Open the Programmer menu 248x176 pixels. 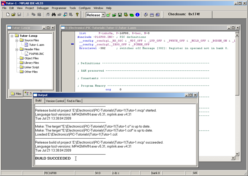(x=59, y=8)
